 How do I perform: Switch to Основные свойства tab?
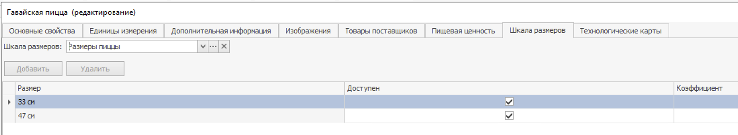tap(42, 31)
